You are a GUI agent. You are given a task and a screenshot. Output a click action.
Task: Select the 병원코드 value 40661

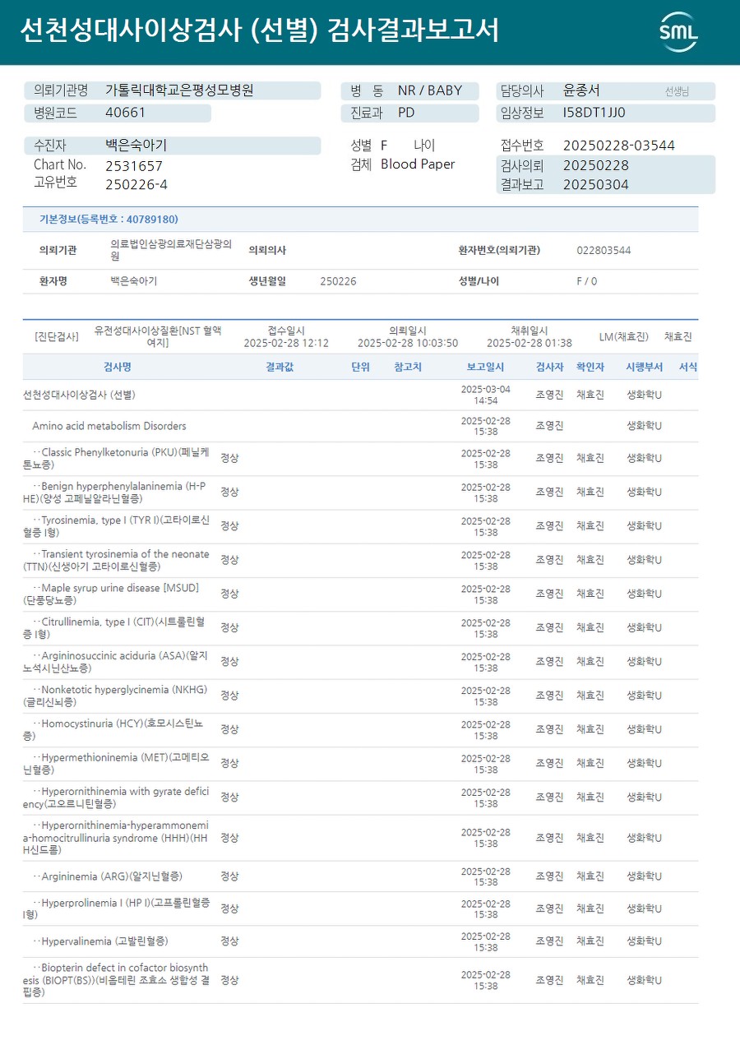tap(126, 113)
